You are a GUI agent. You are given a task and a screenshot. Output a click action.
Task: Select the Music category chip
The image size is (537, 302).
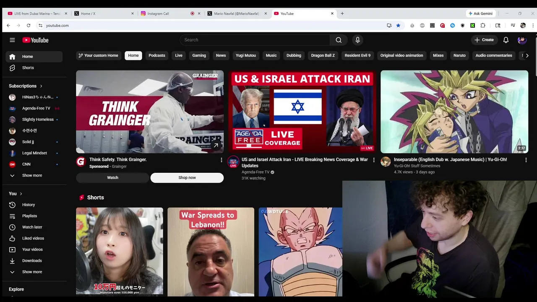pos(271,55)
